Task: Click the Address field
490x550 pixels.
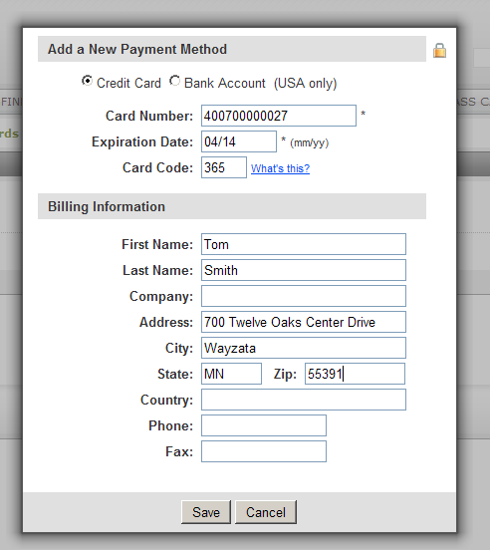Action: click(304, 322)
